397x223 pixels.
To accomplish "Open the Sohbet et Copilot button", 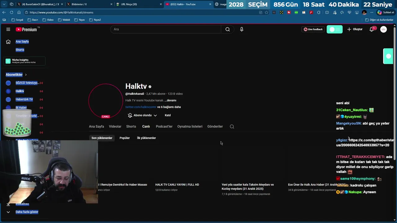I will pos(385,12).
